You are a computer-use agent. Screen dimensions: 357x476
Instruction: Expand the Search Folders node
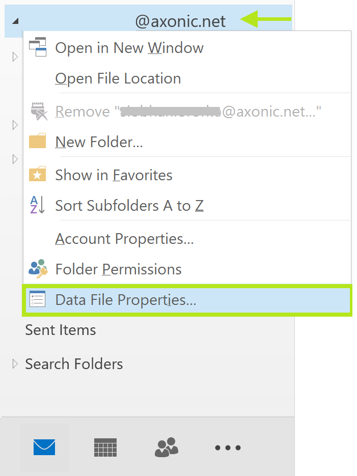(15, 363)
